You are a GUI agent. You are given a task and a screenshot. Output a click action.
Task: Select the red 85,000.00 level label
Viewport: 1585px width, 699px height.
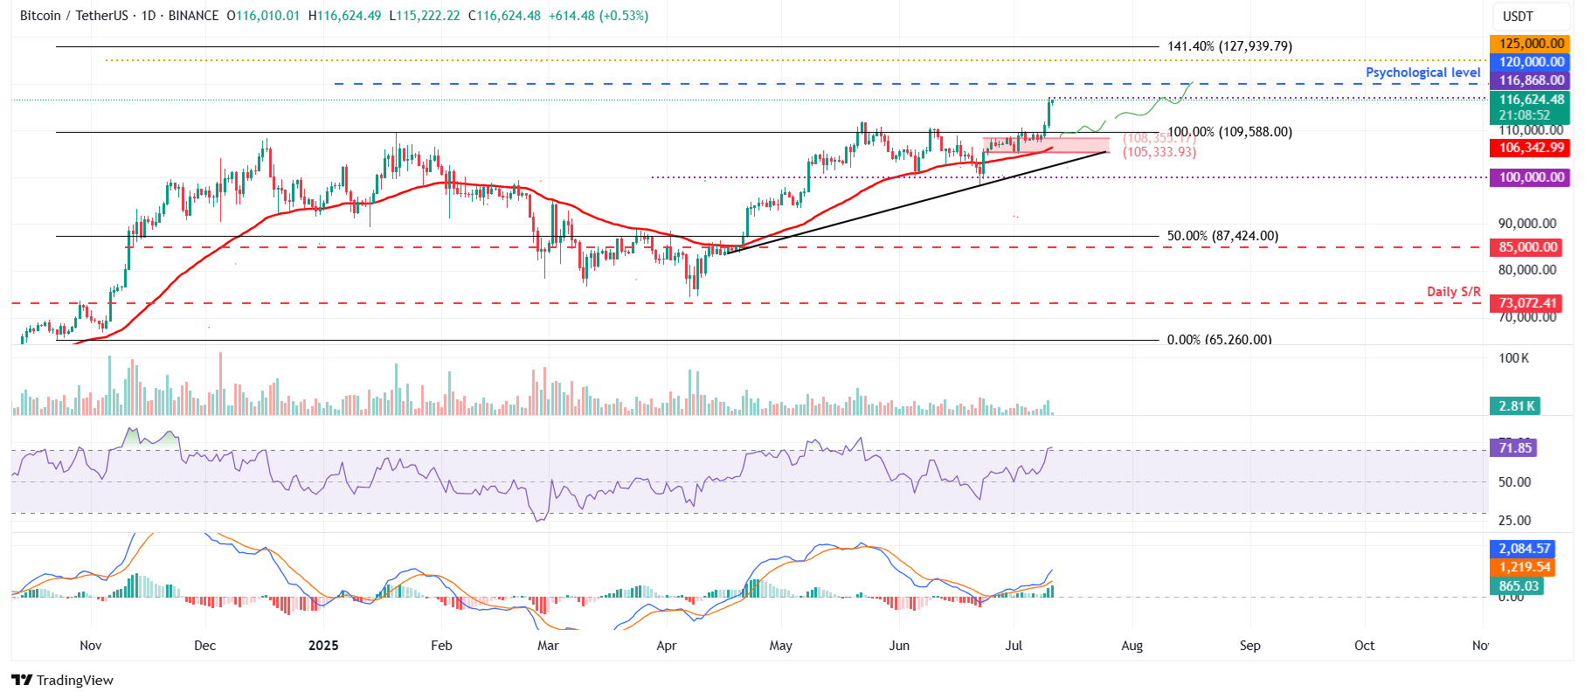pyautogui.click(x=1528, y=247)
